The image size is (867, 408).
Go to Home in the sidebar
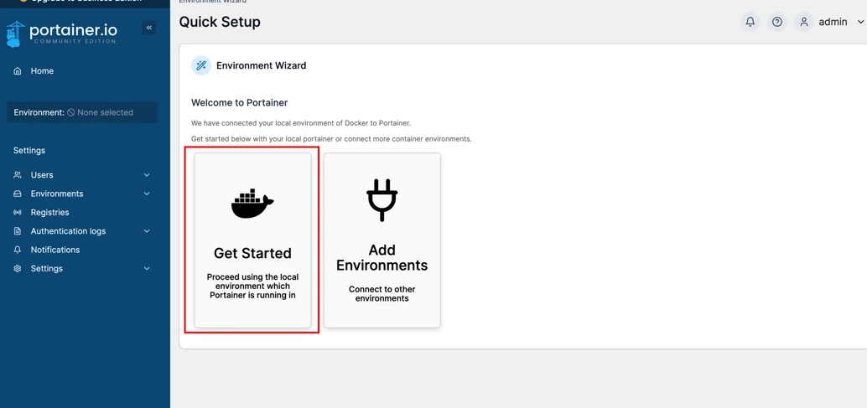pyautogui.click(x=42, y=71)
